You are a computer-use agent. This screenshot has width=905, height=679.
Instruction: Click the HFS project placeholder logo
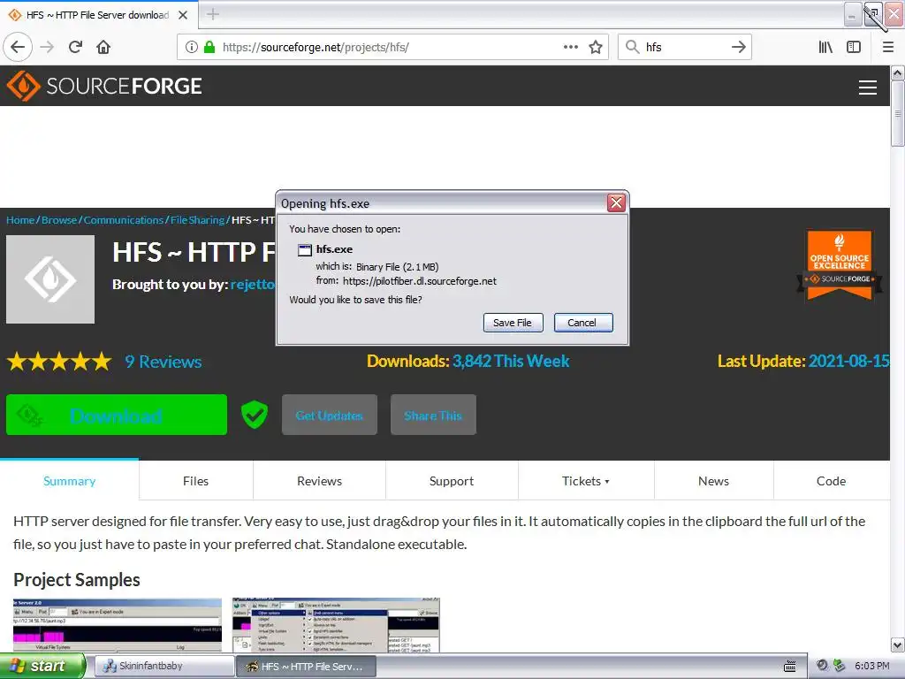coord(50,279)
